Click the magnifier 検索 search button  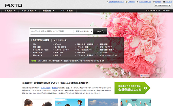click(100, 31)
